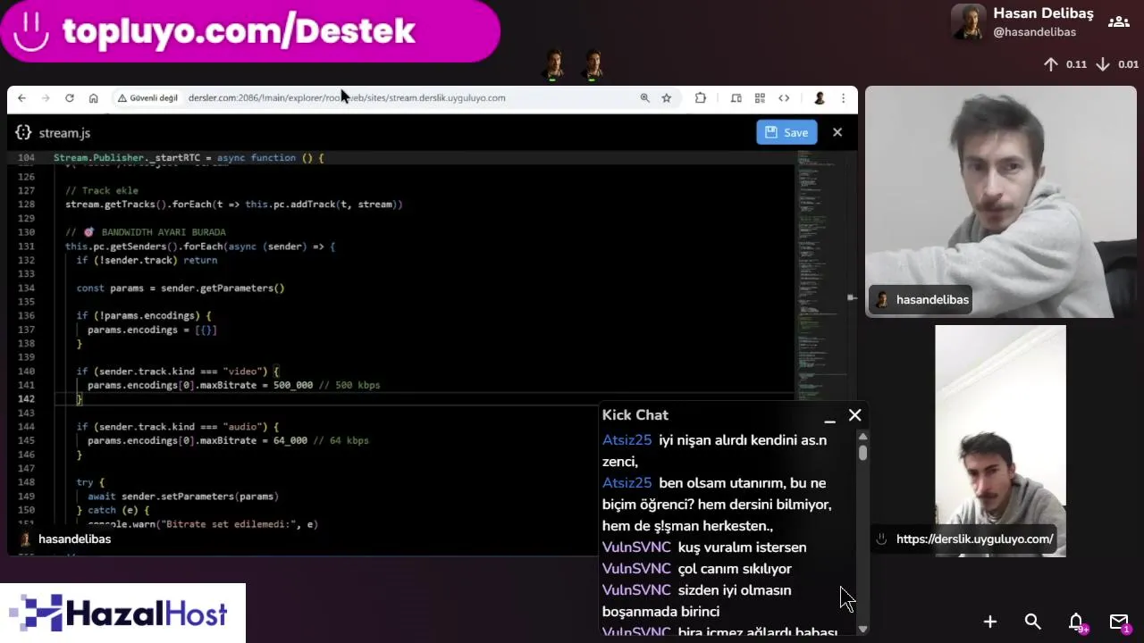Click the browser address bar URL
Image resolution: width=1144 pixels, height=643 pixels.
(x=347, y=98)
